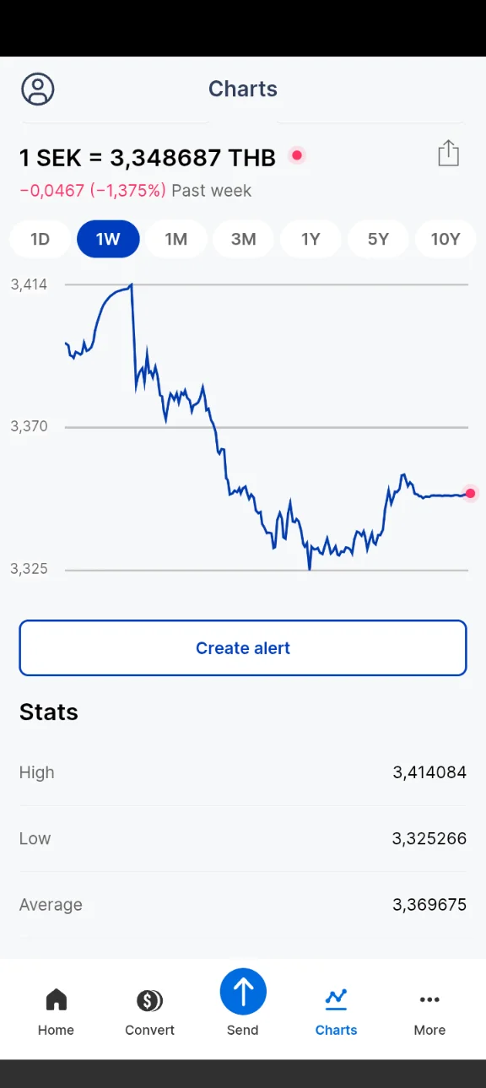
Task: Tap the Home house icon
Action: [56, 999]
